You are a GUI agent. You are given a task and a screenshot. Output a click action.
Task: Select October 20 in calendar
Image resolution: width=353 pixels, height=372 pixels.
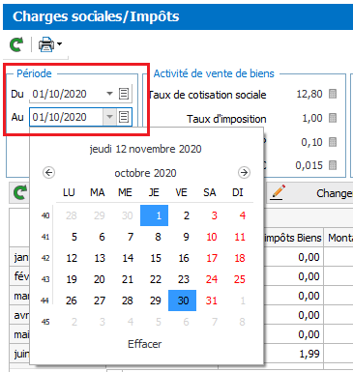pyautogui.click(x=100, y=279)
